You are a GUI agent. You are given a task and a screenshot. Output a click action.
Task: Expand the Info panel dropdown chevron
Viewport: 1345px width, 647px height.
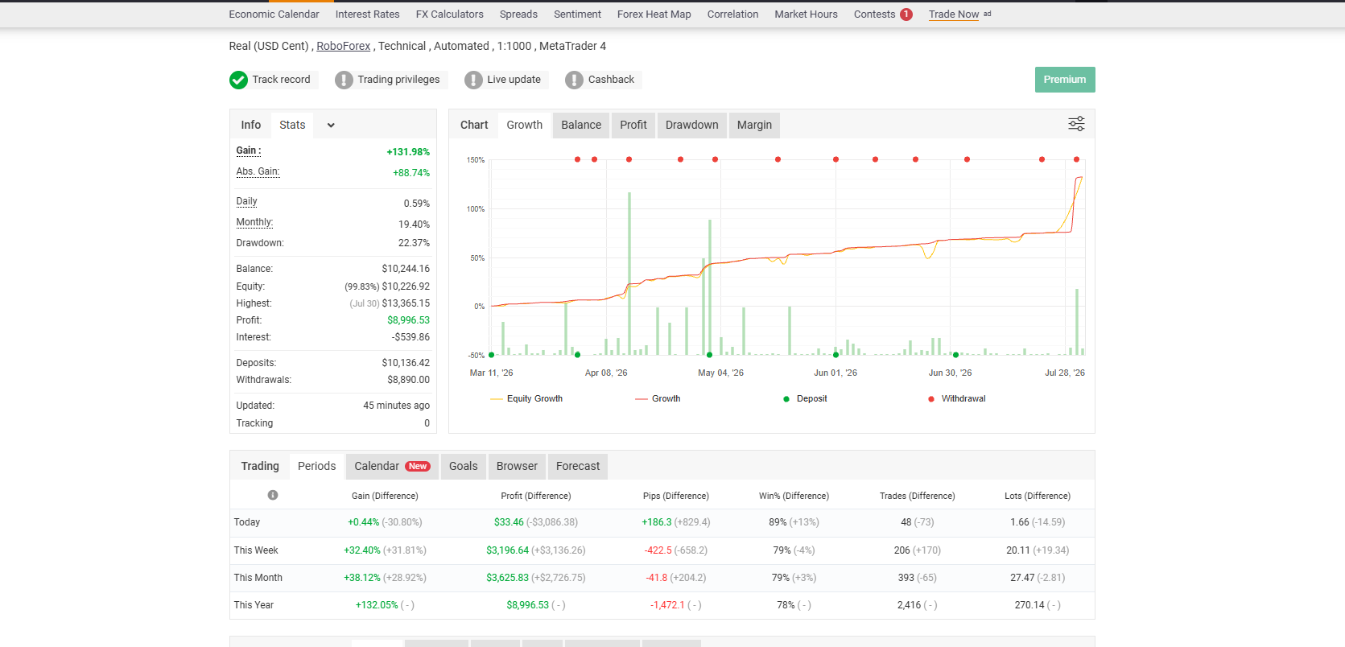(331, 126)
